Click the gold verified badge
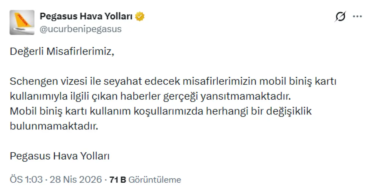 click(140, 17)
